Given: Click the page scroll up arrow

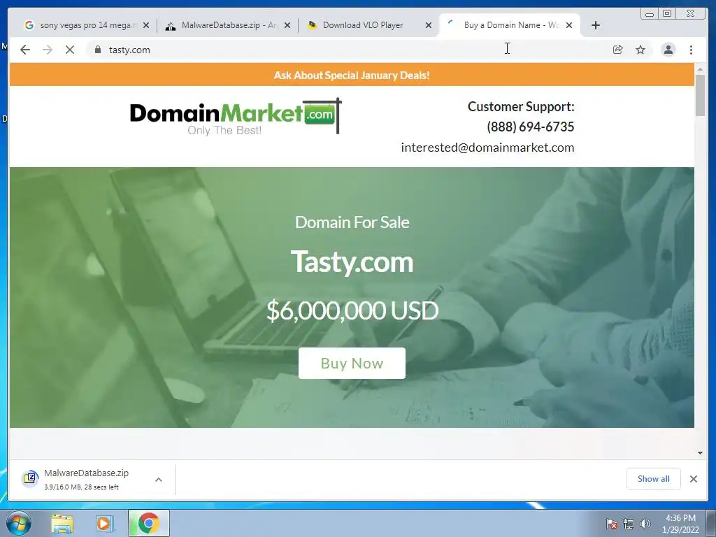Looking at the screenshot, I should [701, 69].
